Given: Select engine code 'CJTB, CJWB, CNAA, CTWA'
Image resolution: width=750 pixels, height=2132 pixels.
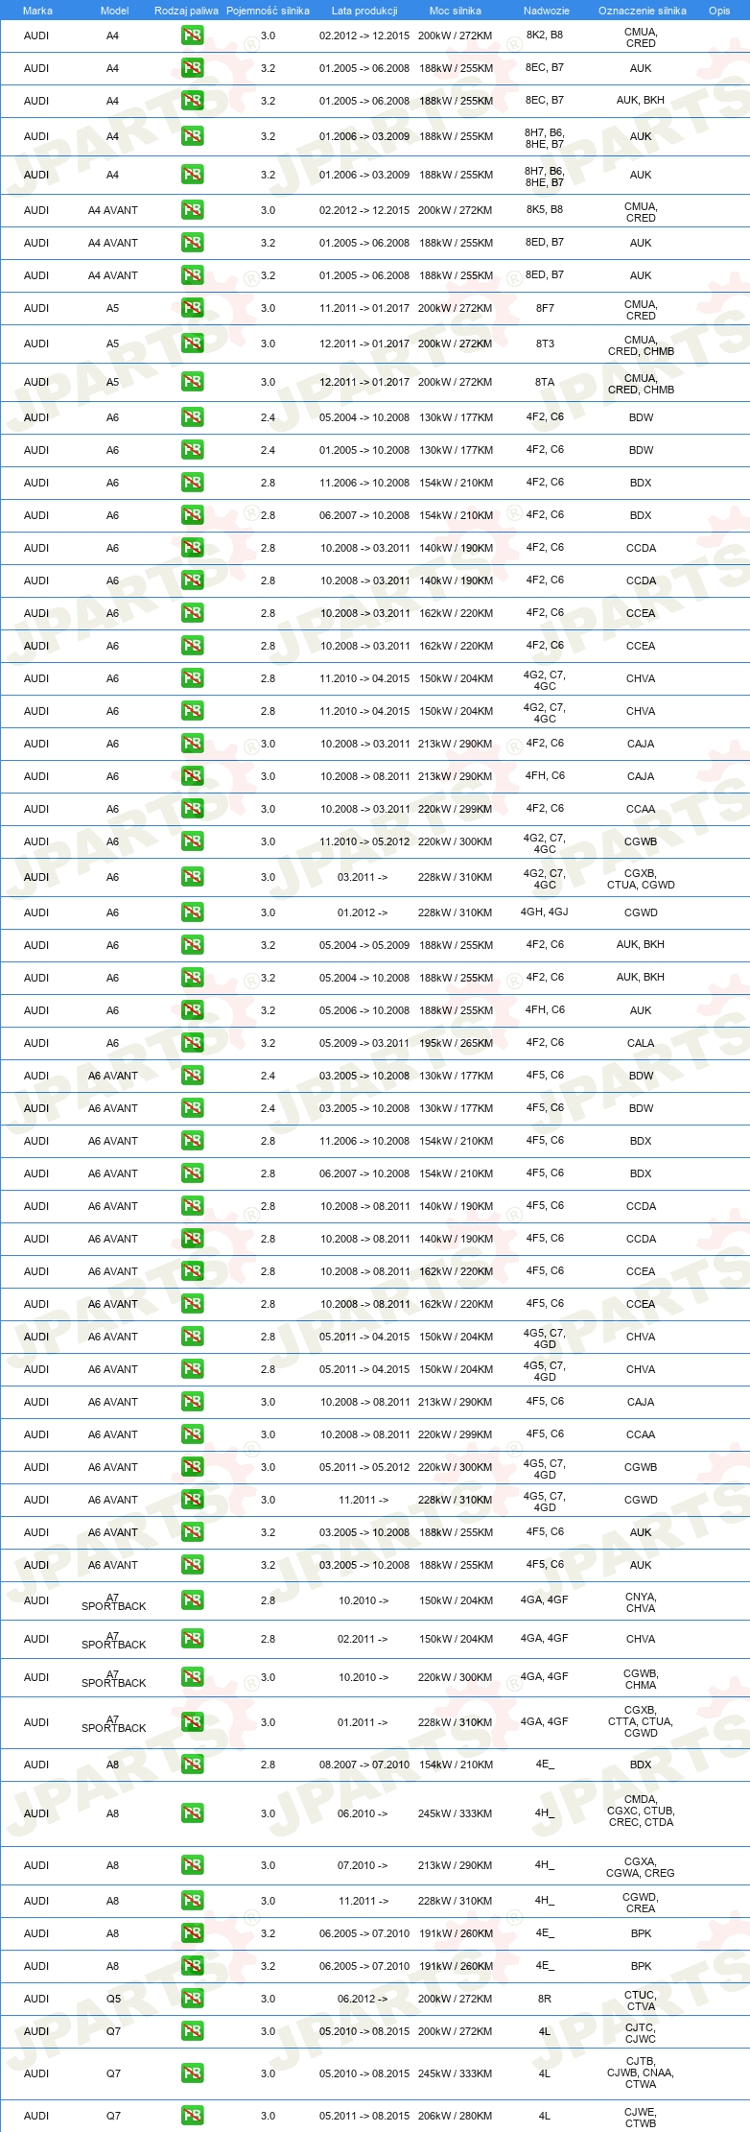Looking at the screenshot, I should point(641,2073).
